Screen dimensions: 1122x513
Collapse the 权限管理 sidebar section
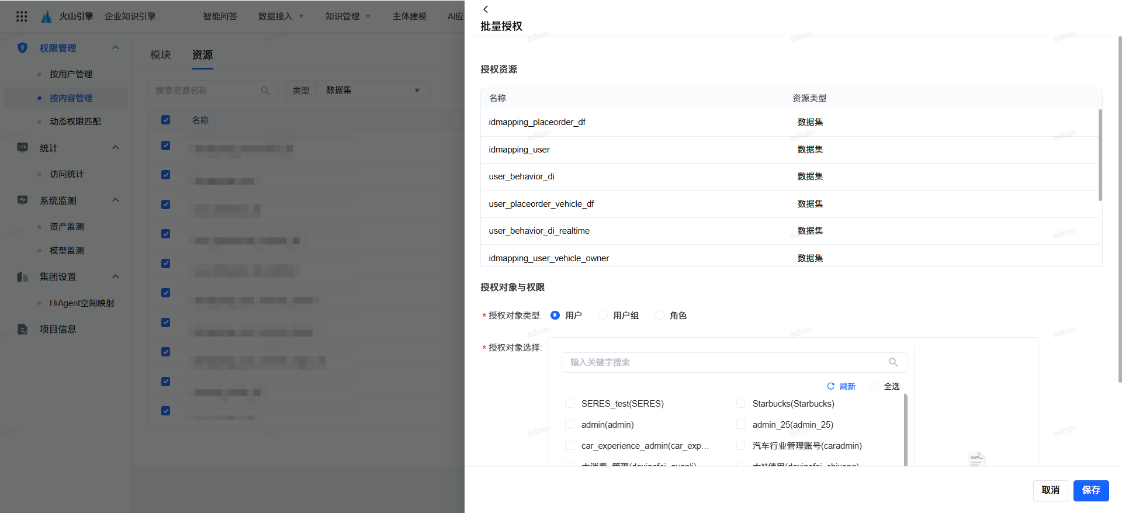pos(116,48)
